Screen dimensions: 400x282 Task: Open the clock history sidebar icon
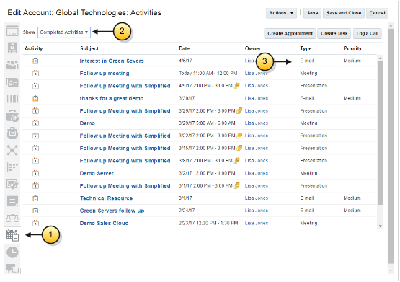pyautogui.click(x=12, y=252)
